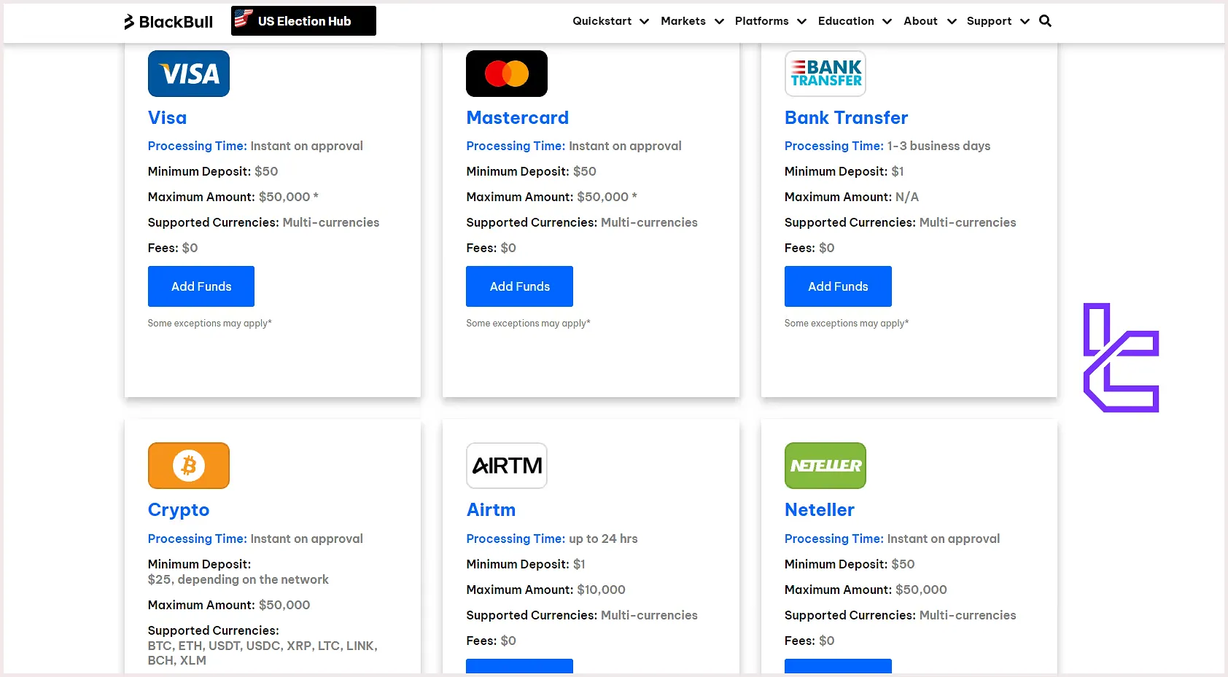Click Crypto 'Maximum Amount: $50,000' text
Image resolution: width=1228 pixels, height=677 pixels.
(229, 605)
